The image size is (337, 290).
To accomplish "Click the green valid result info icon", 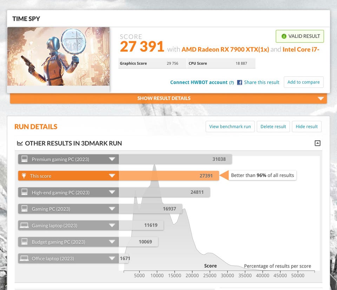I will pyautogui.click(x=284, y=36).
